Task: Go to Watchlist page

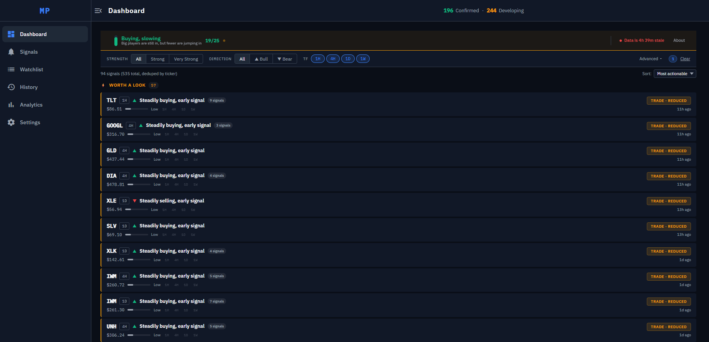Action: 45,69
